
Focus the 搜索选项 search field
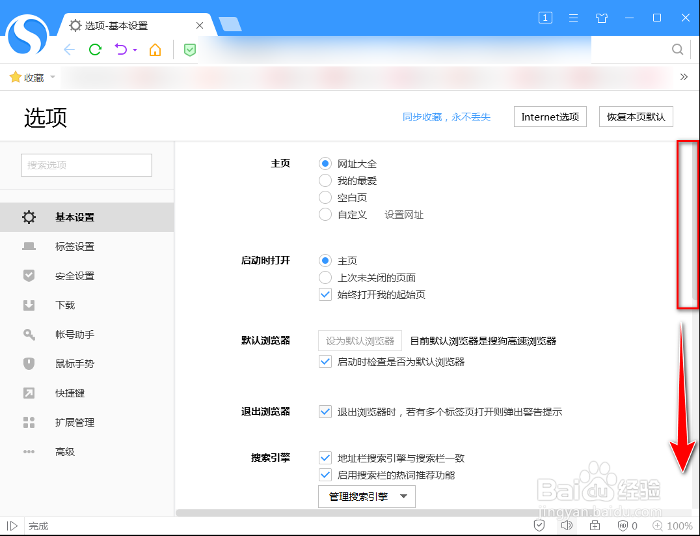point(86,165)
